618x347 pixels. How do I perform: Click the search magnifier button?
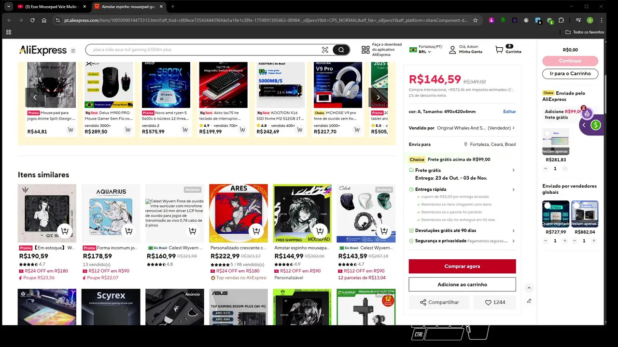click(x=341, y=50)
